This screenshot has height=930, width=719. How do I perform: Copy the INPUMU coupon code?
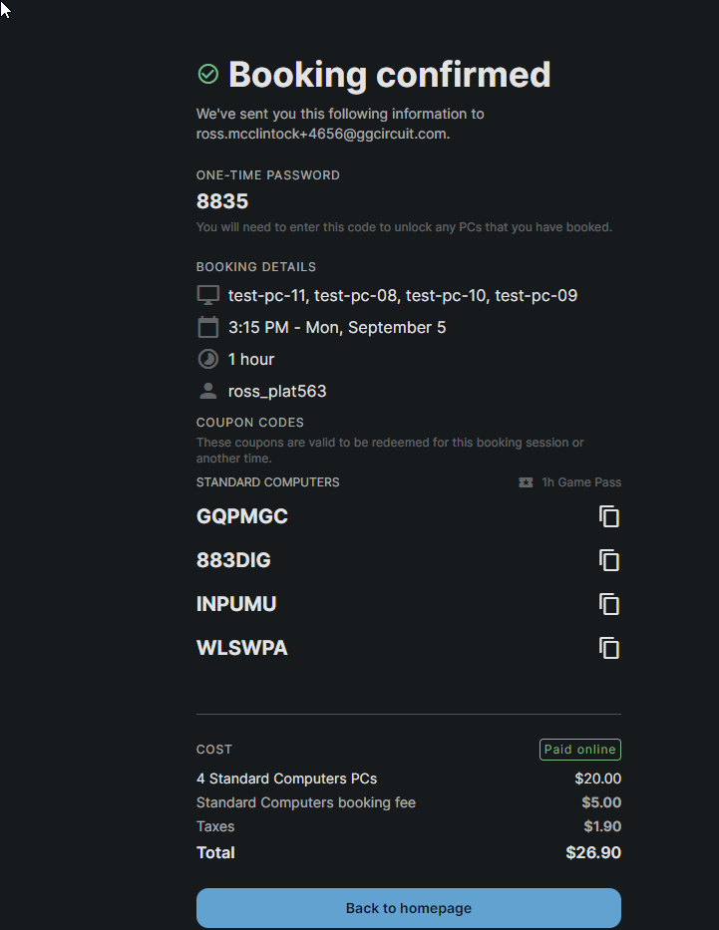pos(609,603)
